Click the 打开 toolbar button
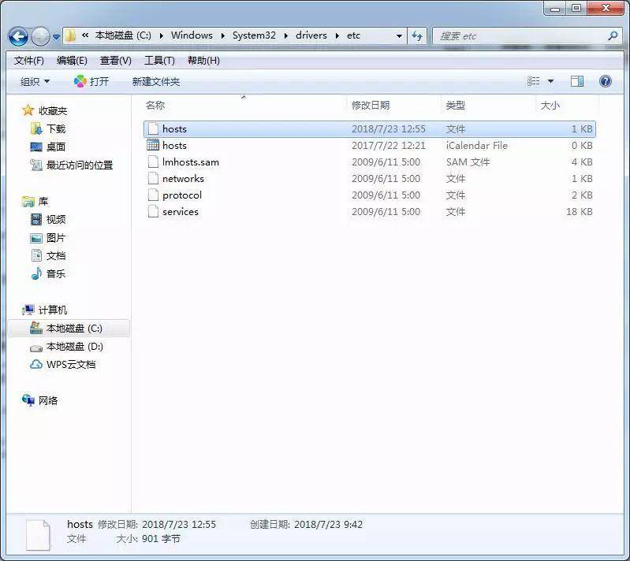Screen dimensions: 630x561 91,81
